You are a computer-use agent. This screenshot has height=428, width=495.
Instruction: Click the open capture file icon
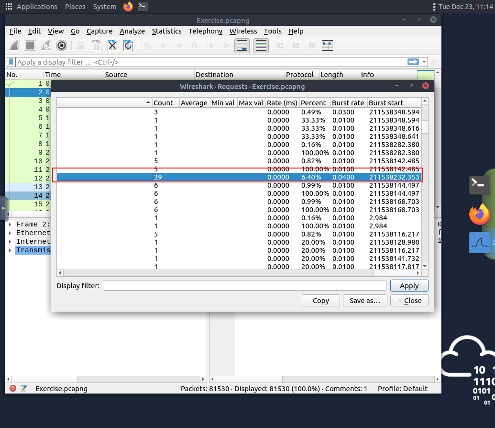(x=81, y=46)
